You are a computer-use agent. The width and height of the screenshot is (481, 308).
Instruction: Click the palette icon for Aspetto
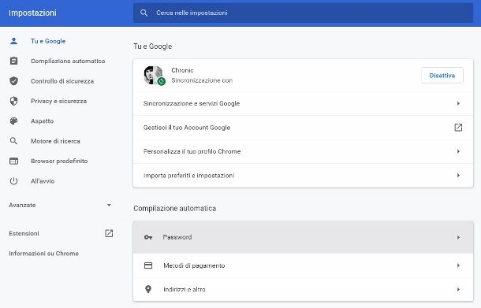click(13, 121)
